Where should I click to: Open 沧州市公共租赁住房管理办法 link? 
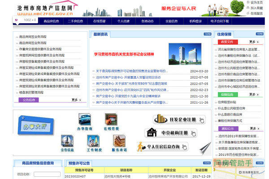point(239,68)
